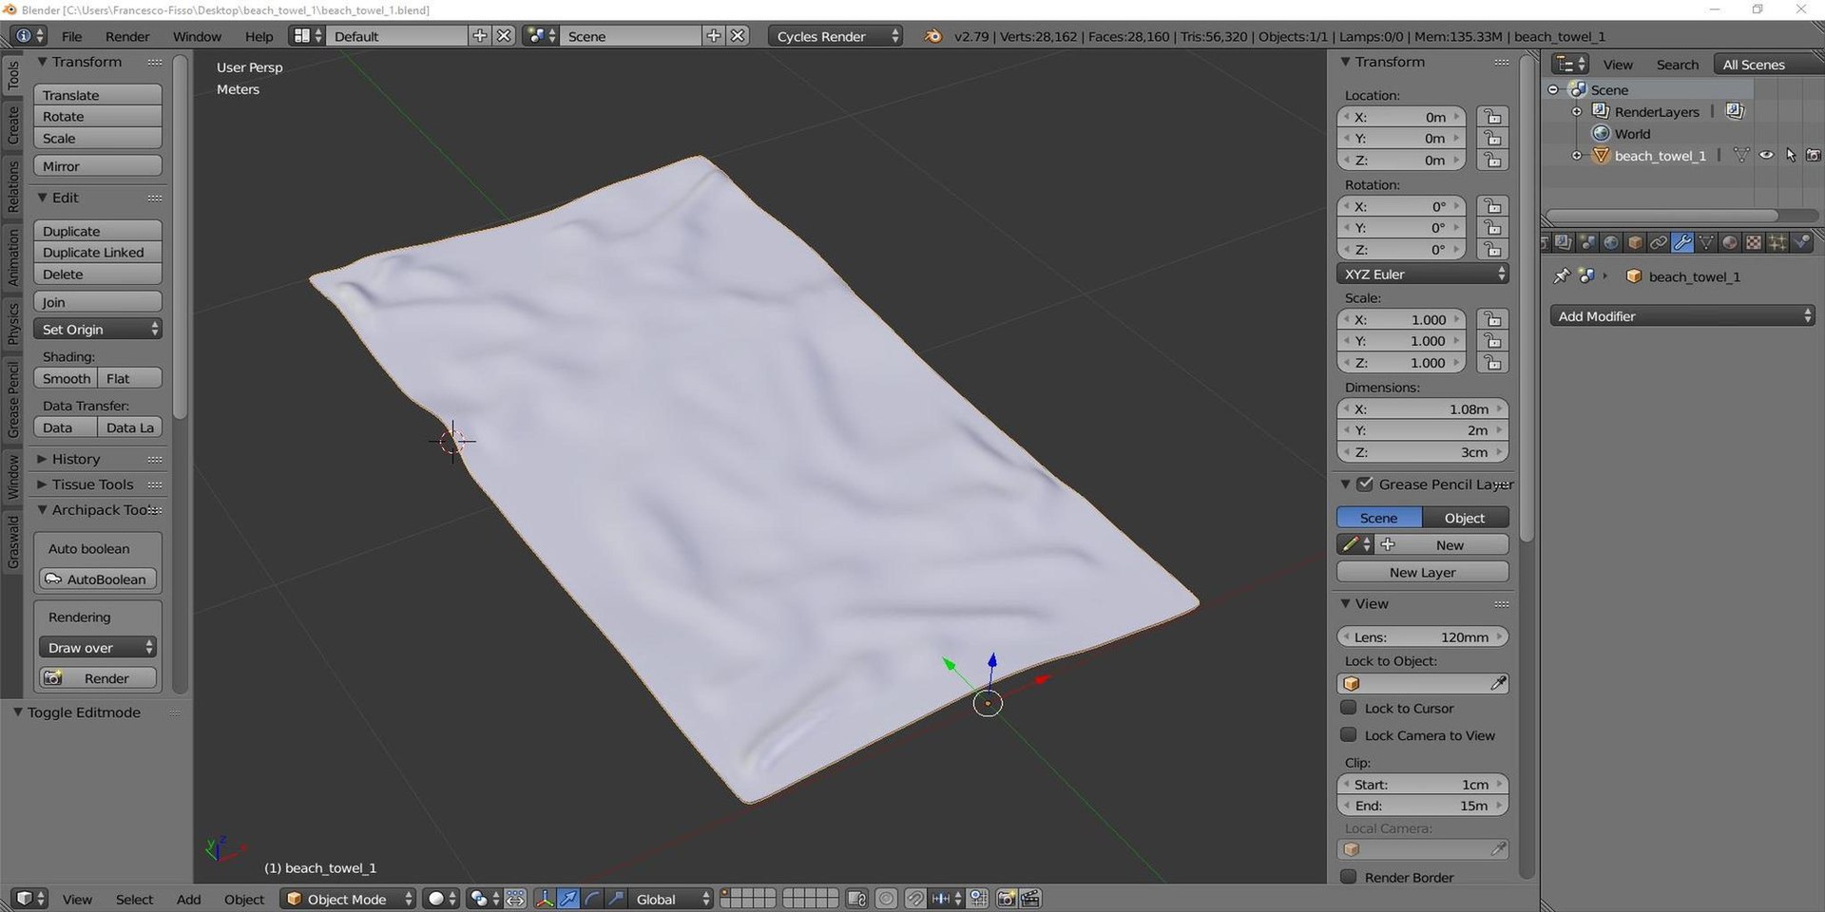The height and width of the screenshot is (912, 1825).
Task: Open the Object Mode selector
Action: click(348, 899)
